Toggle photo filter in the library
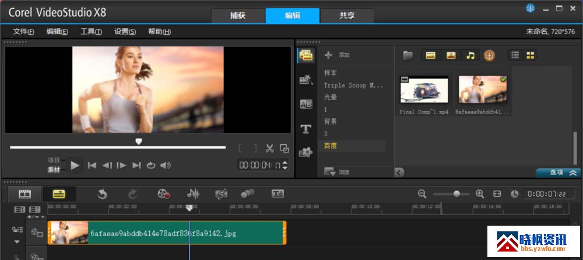 coord(451,56)
